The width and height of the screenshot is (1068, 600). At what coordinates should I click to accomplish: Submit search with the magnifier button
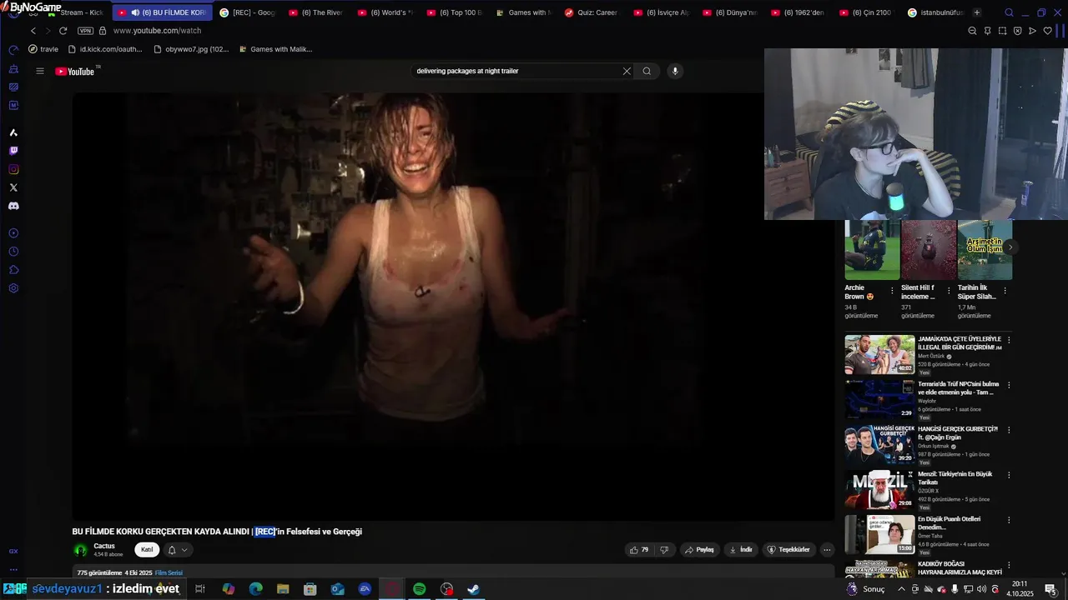click(647, 71)
